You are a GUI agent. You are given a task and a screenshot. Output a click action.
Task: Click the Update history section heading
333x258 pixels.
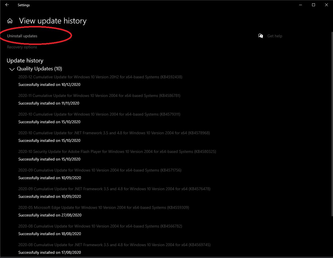point(25,60)
